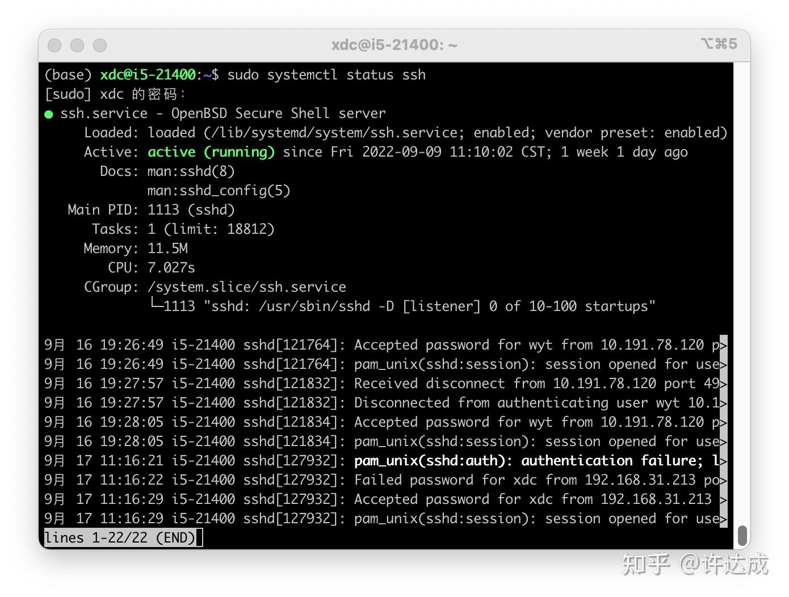Click the block cursor after (END)
This screenshot has height=597, width=789.
(x=199, y=537)
